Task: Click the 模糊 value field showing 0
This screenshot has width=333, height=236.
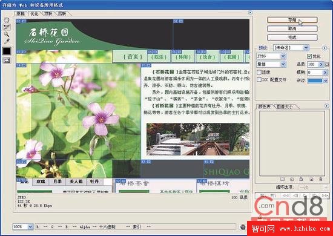Action: point(315,73)
